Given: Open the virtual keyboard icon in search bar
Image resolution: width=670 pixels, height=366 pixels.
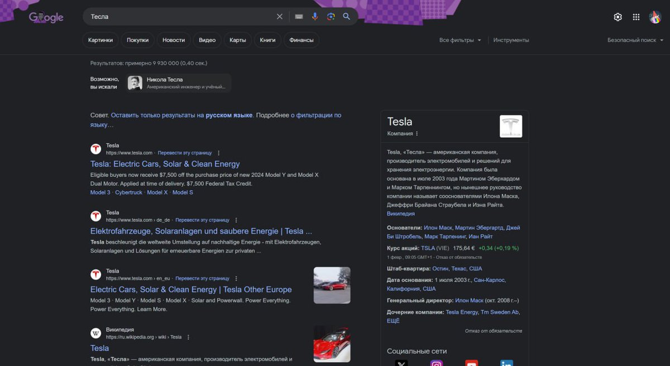Looking at the screenshot, I should [299, 17].
